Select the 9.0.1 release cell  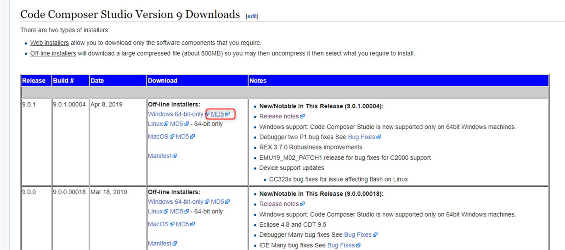36,142
